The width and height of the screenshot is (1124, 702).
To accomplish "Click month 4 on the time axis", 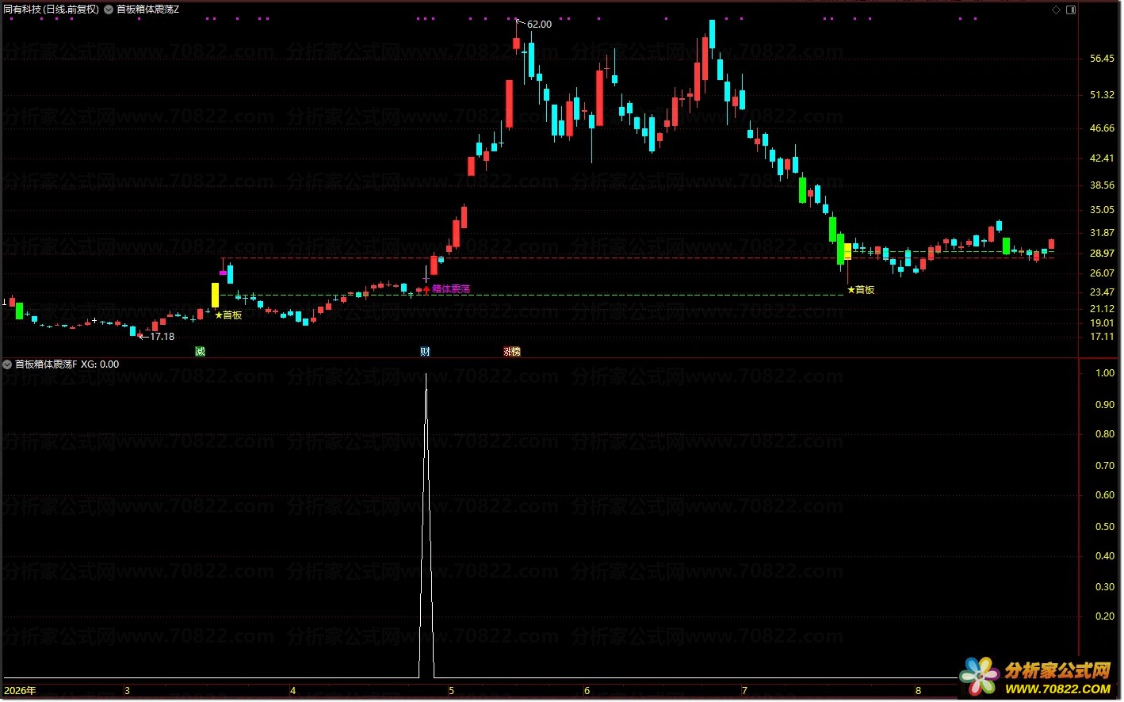I will tap(292, 691).
